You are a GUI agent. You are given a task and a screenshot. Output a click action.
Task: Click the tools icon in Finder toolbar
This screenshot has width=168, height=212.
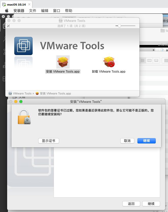tap(8, 26)
